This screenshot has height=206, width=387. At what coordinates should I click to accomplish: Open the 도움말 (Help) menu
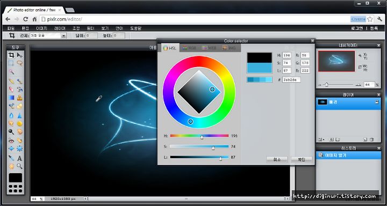135,28
